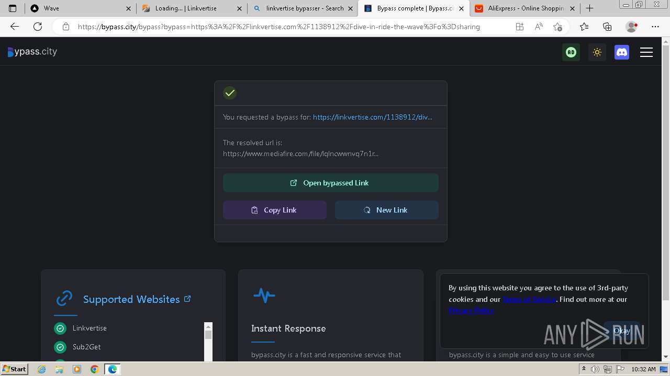Select Sub2Get in supported list
This screenshot has height=376, width=670.
pos(86,347)
